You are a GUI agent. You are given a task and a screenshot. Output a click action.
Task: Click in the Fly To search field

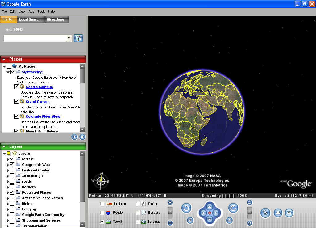coord(35,38)
